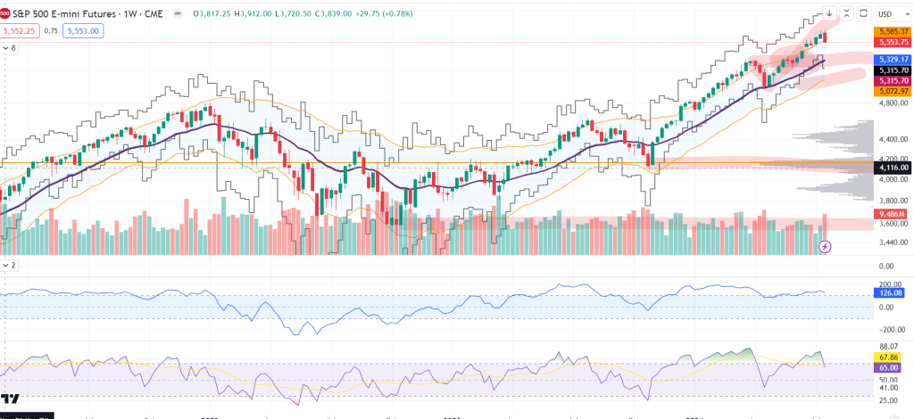
Task: Click the 9.486M volume label
Action: pyautogui.click(x=893, y=214)
